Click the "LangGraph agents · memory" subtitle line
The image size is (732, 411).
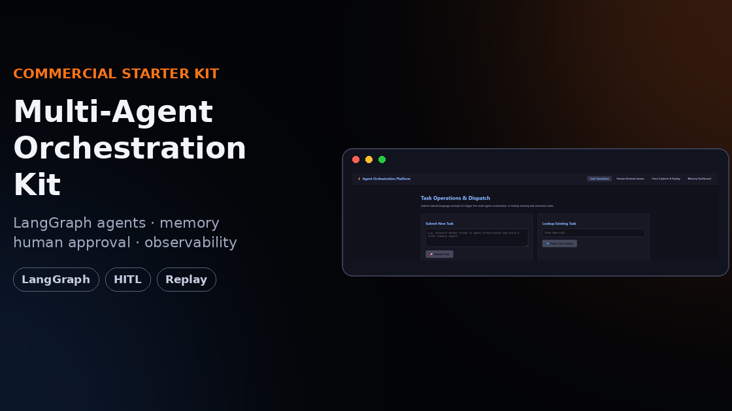point(116,222)
